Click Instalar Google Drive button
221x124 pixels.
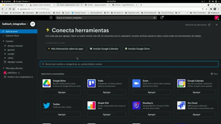tap(137, 49)
